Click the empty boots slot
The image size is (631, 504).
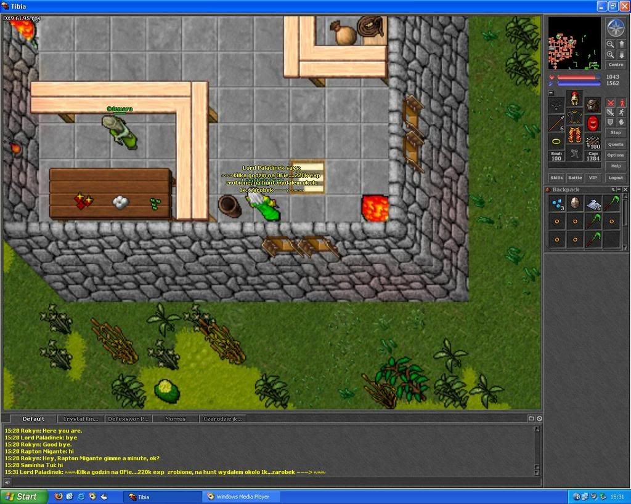[x=575, y=153]
